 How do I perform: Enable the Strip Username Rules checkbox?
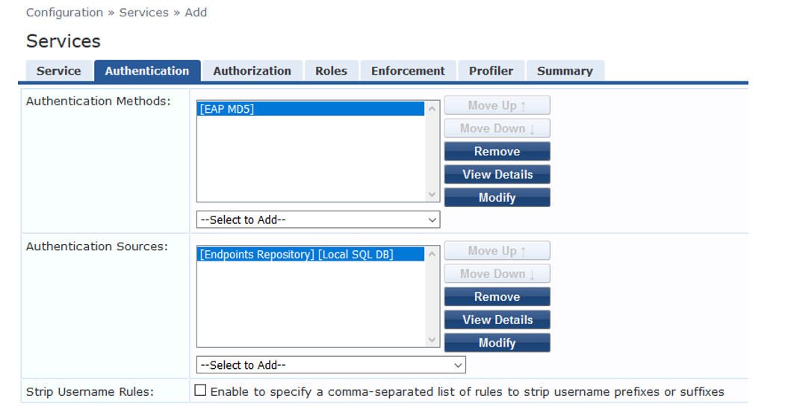(x=200, y=391)
